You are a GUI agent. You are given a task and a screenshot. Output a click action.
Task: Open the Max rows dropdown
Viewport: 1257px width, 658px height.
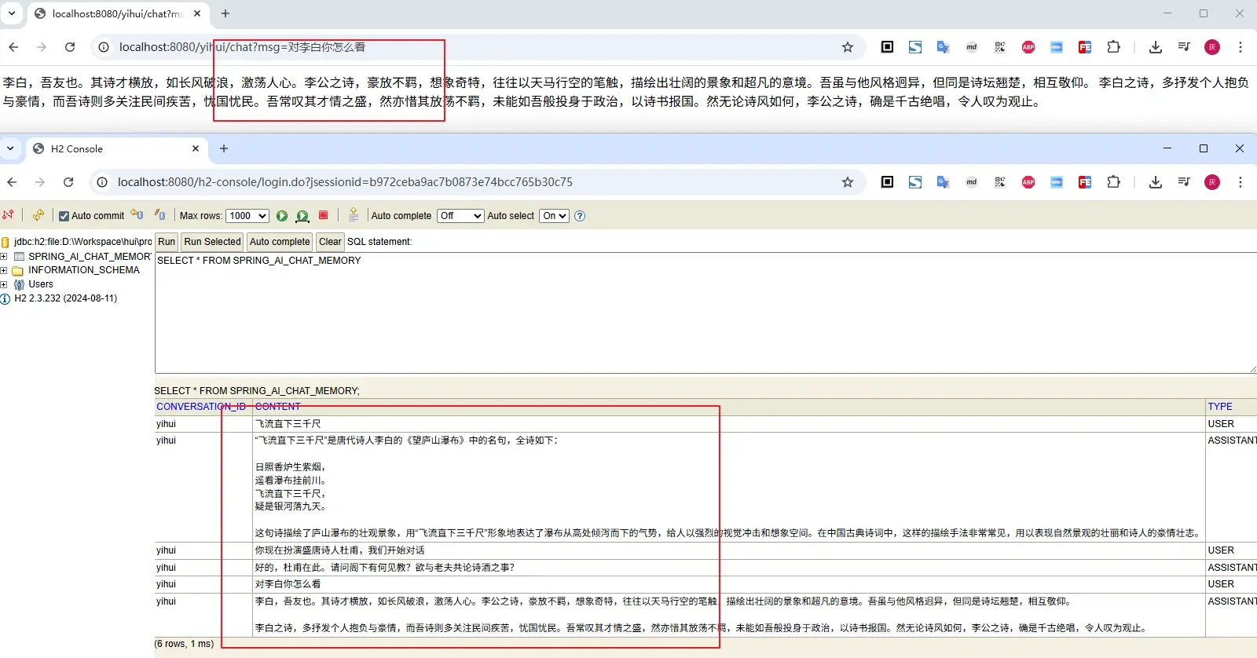click(247, 216)
